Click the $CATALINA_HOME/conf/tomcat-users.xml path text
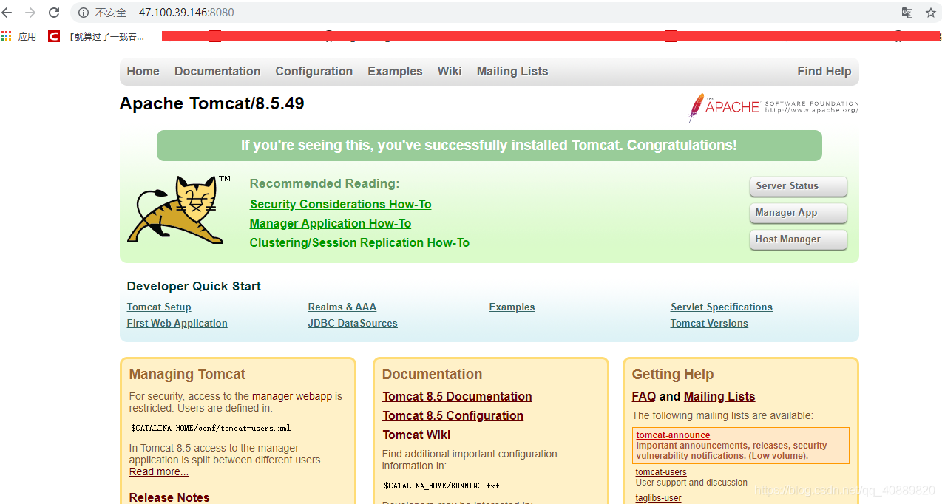Image resolution: width=942 pixels, height=504 pixels. (211, 428)
